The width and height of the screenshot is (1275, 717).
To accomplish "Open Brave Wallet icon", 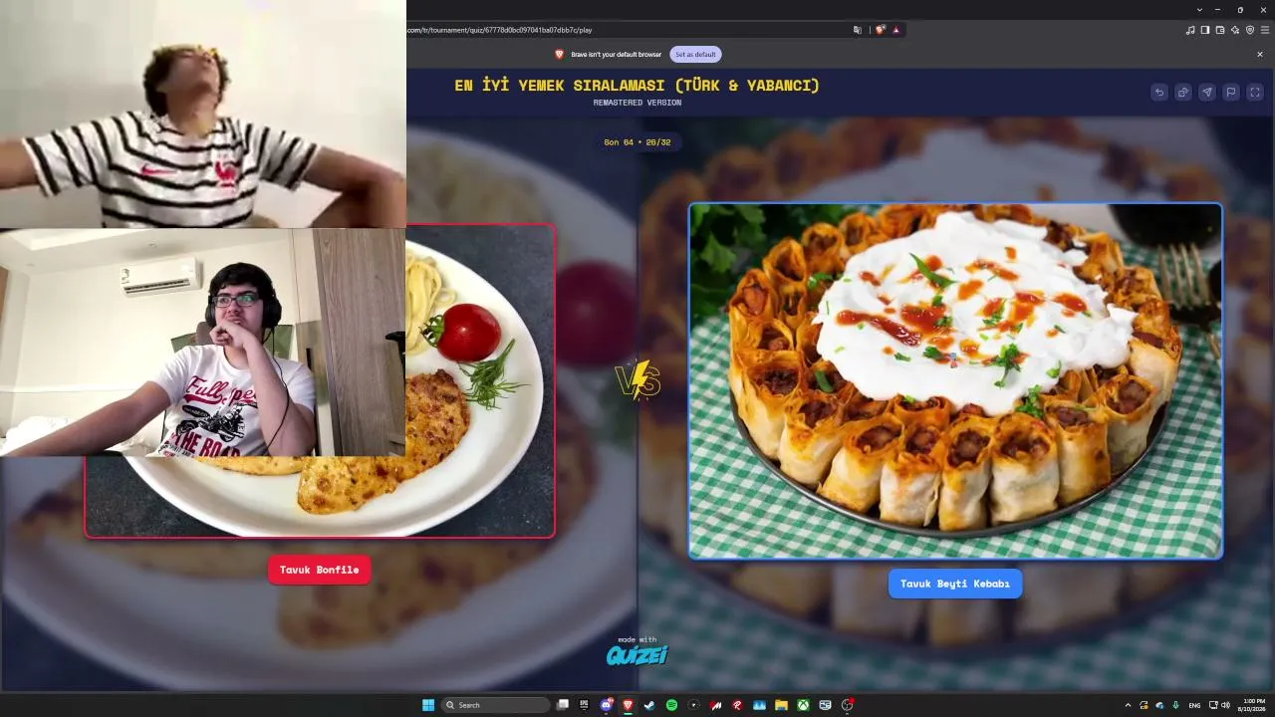I will coord(1220,30).
